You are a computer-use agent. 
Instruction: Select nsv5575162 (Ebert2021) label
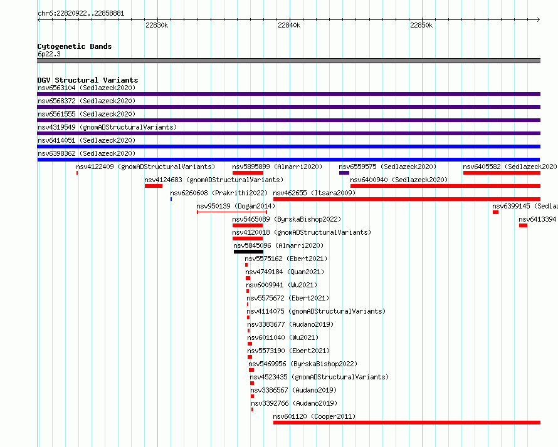286,259
